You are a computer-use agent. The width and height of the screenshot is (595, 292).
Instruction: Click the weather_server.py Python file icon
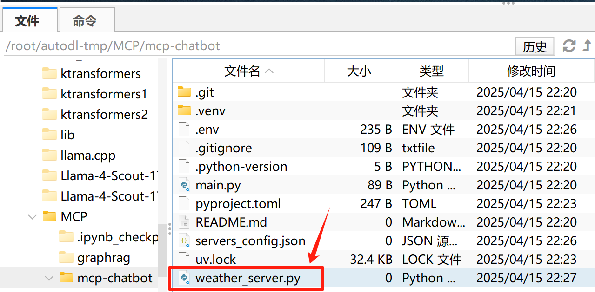[x=184, y=278]
